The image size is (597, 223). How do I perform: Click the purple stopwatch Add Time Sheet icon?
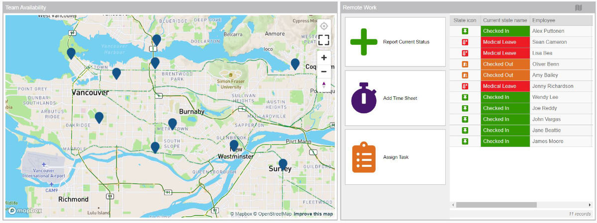(x=364, y=98)
